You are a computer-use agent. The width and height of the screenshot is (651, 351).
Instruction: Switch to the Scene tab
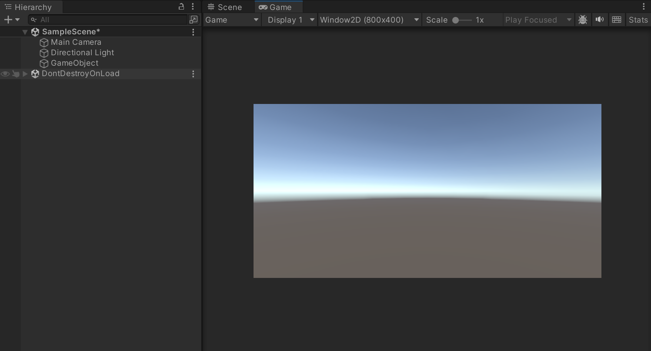tap(225, 7)
